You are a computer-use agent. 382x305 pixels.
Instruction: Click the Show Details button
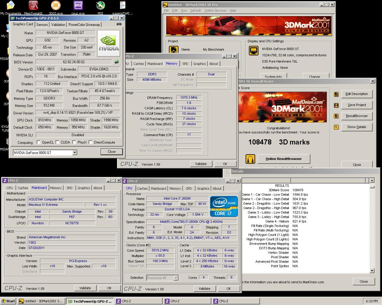click(x=357, y=127)
